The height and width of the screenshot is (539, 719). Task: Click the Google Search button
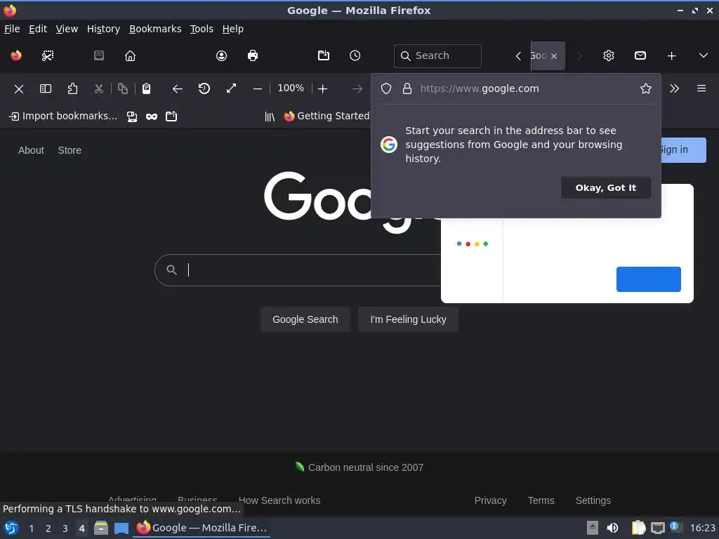pyautogui.click(x=305, y=319)
